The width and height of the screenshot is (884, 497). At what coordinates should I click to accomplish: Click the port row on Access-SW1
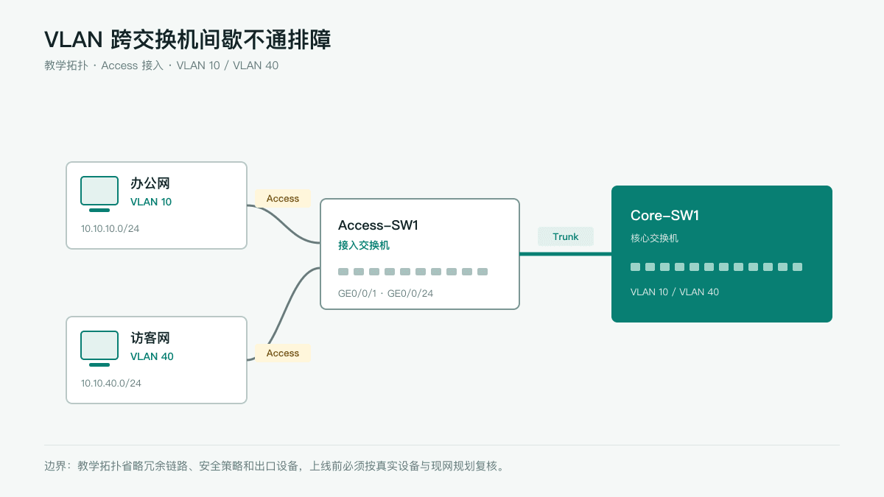(x=413, y=272)
